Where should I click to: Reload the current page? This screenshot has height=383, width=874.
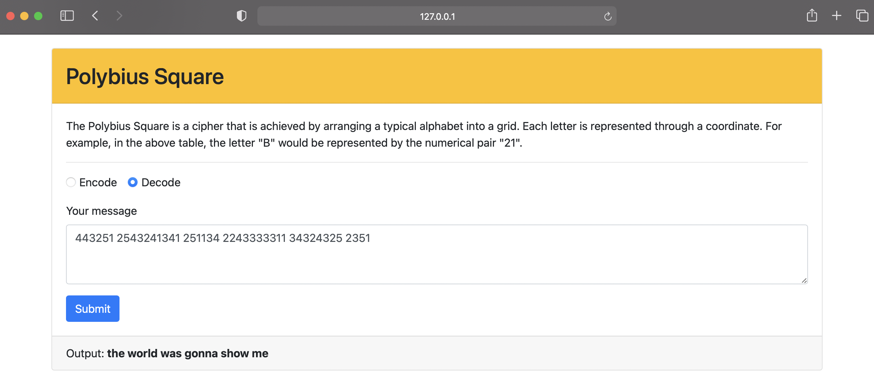click(607, 16)
